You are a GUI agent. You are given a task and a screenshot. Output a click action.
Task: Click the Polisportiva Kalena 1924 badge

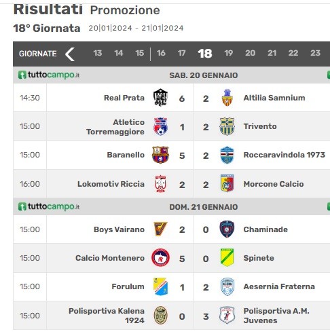coord(160,315)
